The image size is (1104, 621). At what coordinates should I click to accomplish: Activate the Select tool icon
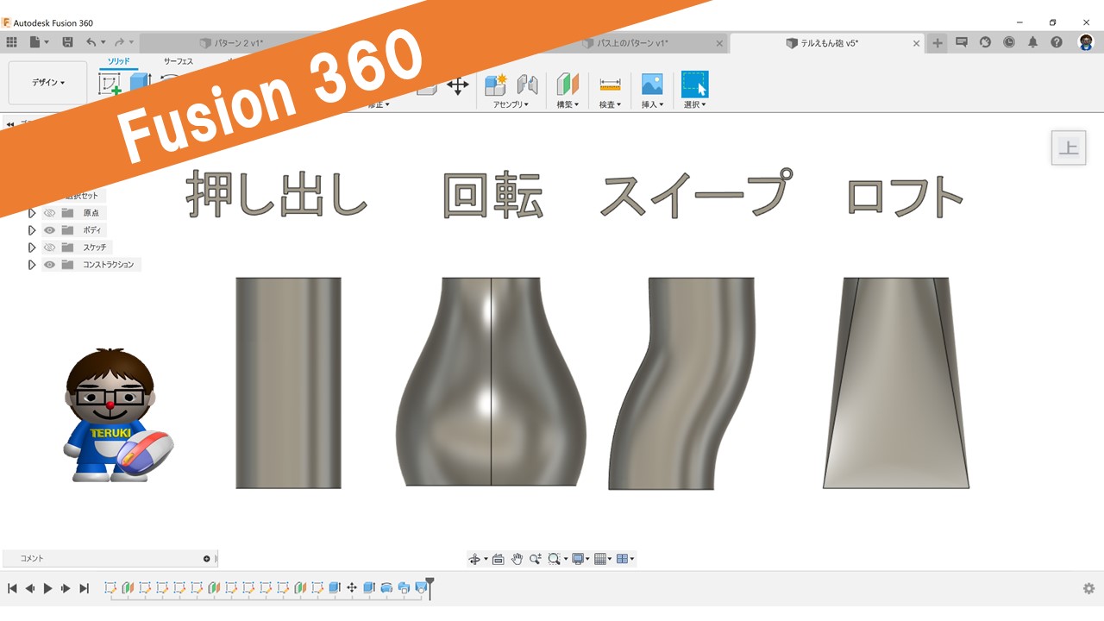point(694,85)
